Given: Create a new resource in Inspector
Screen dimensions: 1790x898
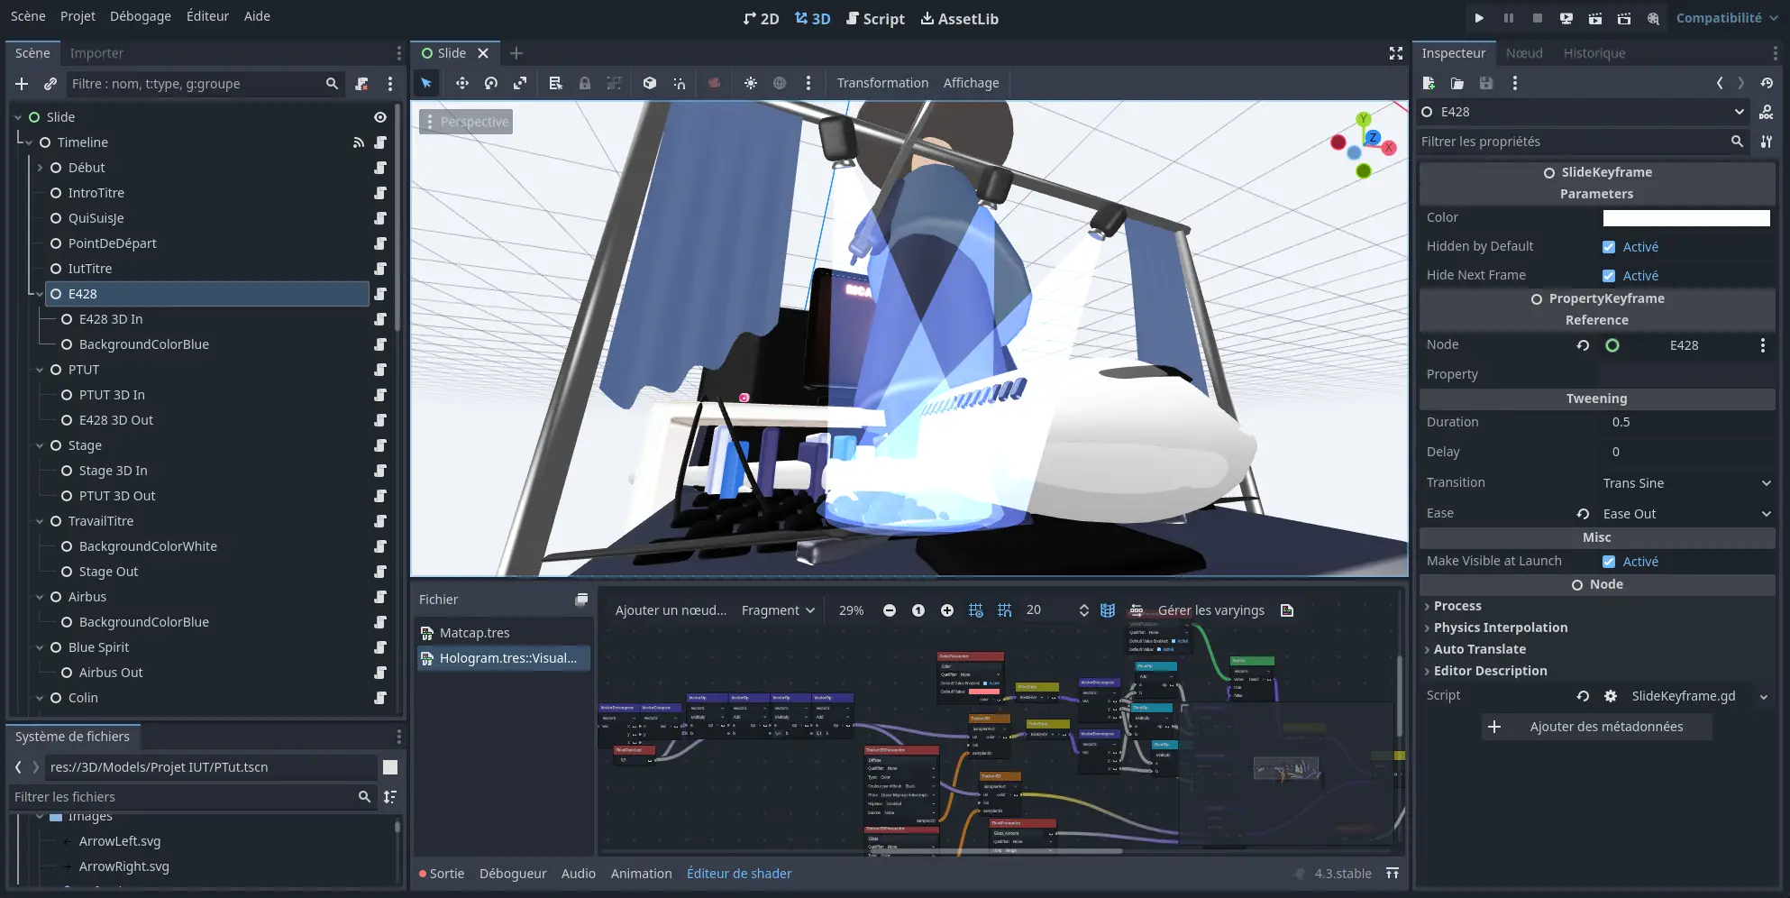Looking at the screenshot, I should (1429, 83).
